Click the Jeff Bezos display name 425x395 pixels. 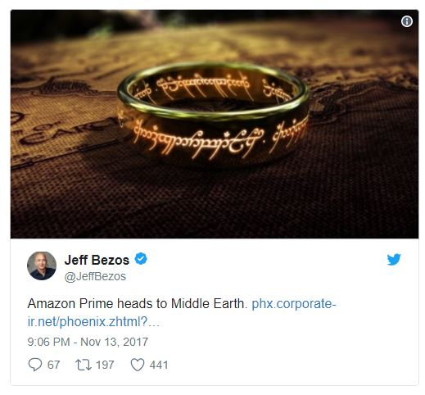97,260
